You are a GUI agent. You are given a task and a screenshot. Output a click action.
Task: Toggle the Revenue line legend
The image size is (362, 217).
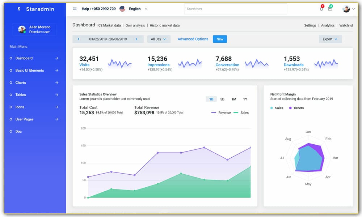[x=221, y=113]
